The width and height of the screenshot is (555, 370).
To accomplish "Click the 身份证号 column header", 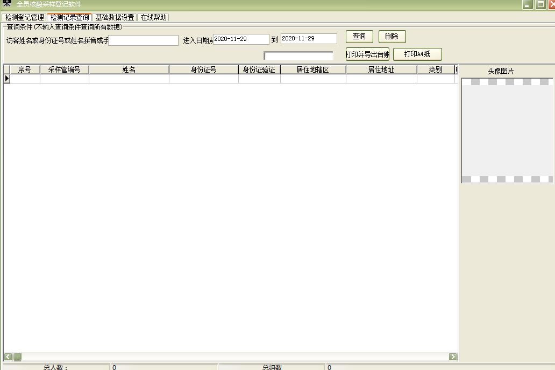I will pos(203,69).
